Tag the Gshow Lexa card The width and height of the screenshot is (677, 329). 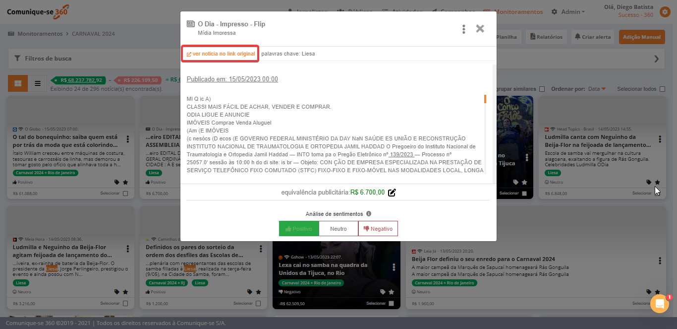click(383, 292)
